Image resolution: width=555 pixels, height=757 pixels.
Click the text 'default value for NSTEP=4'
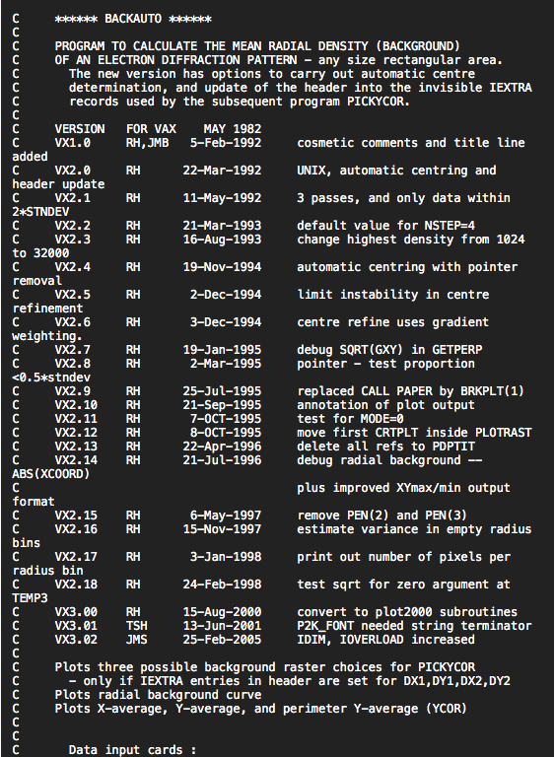(x=386, y=226)
